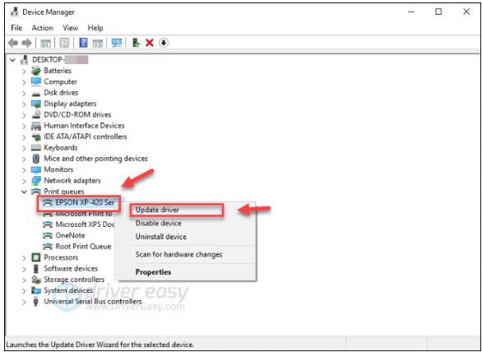Open the Help menu
Viewport: 482px width, 352px height.
coord(95,28)
